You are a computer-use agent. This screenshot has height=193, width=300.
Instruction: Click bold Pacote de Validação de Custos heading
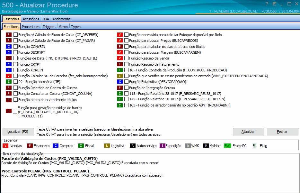tap(50, 159)
